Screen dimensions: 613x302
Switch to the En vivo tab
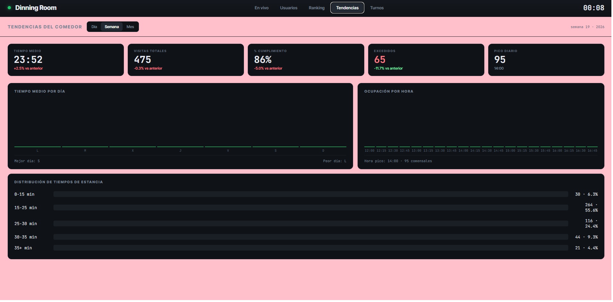(x=262, y=8)
